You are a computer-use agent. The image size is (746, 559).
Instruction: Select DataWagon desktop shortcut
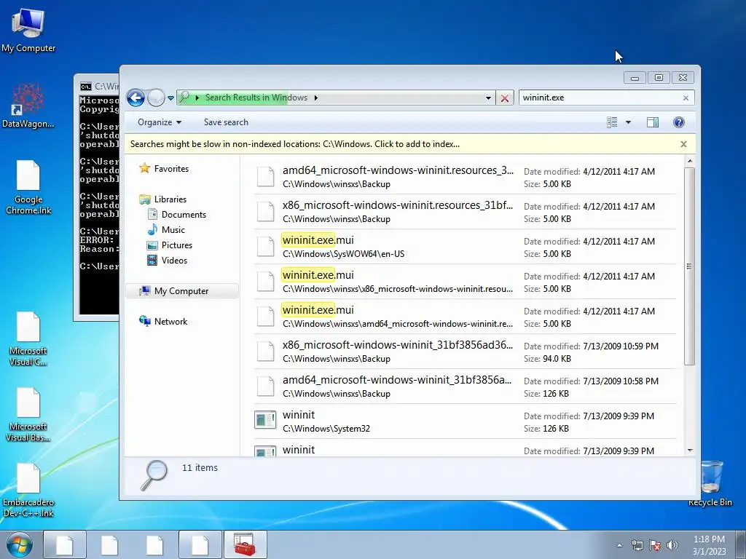click(28, 106)
